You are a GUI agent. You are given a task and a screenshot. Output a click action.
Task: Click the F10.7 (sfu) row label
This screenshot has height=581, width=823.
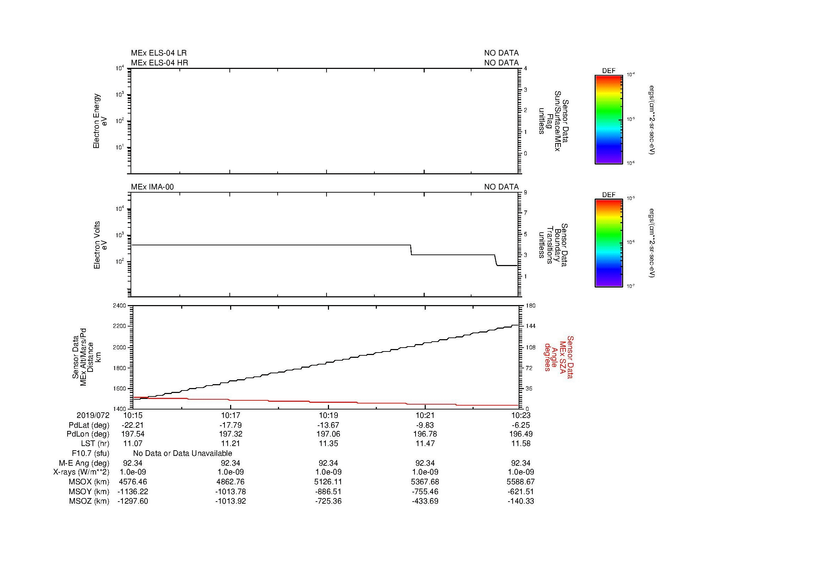pos(90,453)
